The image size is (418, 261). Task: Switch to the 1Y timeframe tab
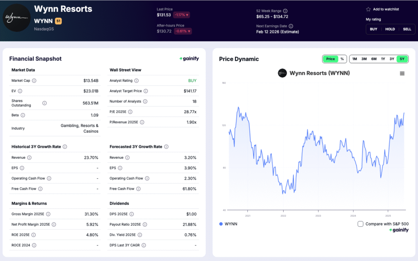383,59
